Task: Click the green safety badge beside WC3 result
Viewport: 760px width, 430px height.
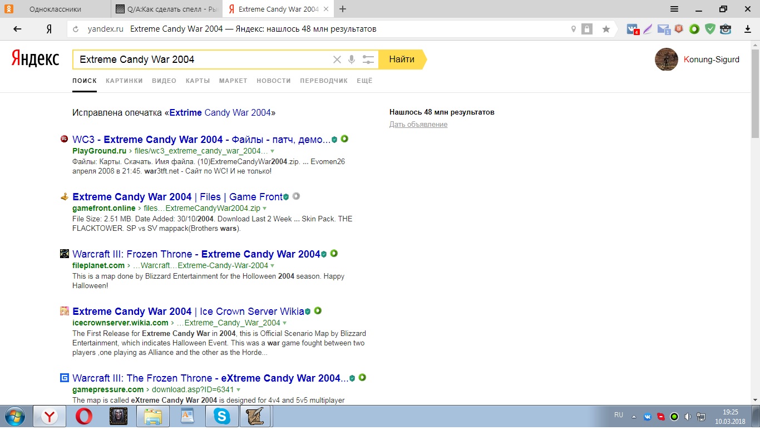Action: tap(334, 140)
